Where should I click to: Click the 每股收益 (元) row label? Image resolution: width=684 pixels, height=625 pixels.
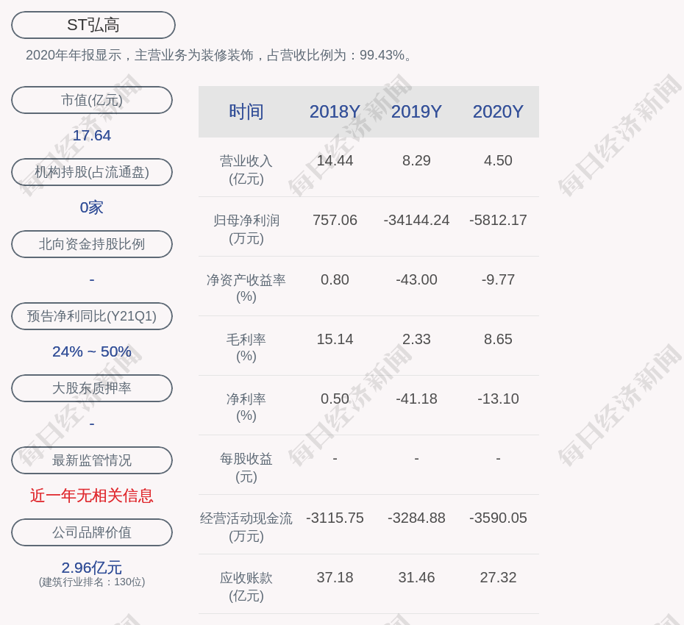(x=246, y=468)
